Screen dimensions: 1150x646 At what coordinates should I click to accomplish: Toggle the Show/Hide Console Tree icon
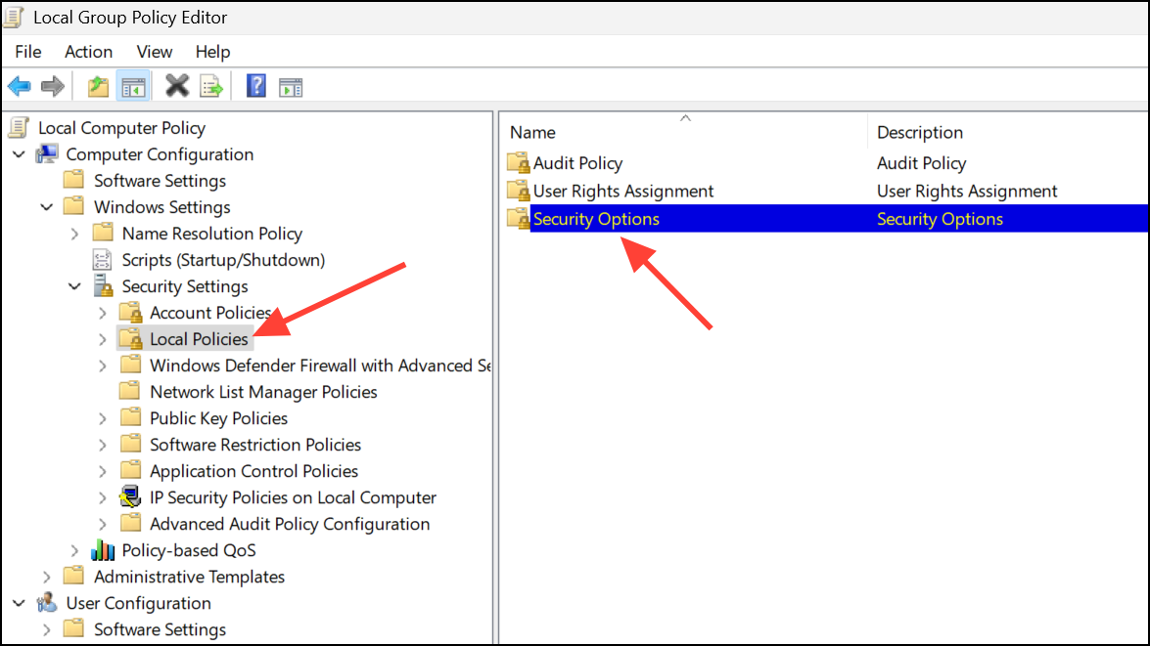tap(133, 87)
